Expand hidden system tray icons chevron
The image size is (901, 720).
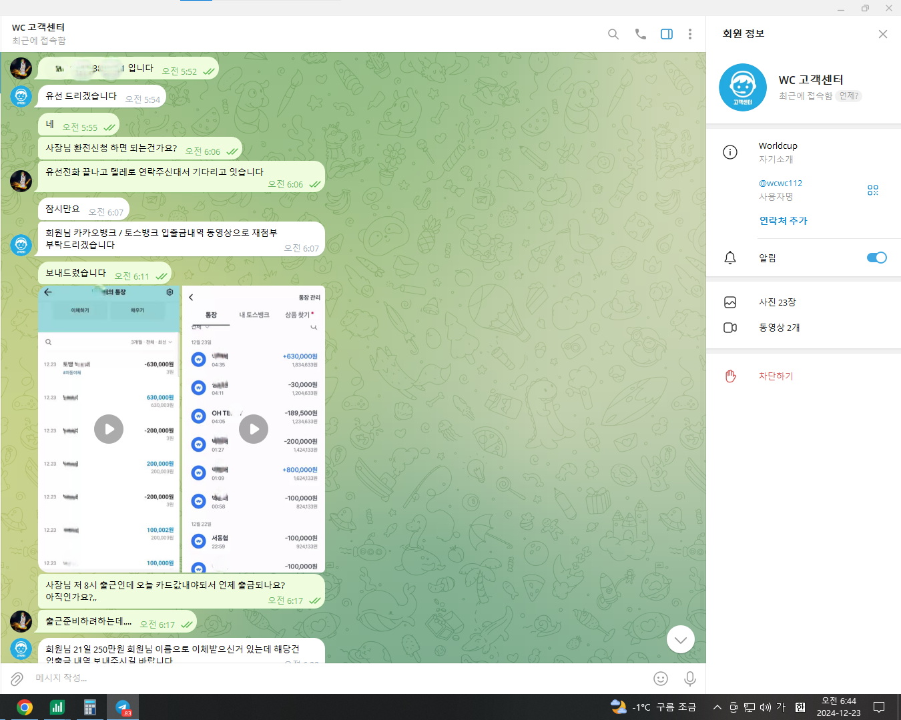click(717, 707)
